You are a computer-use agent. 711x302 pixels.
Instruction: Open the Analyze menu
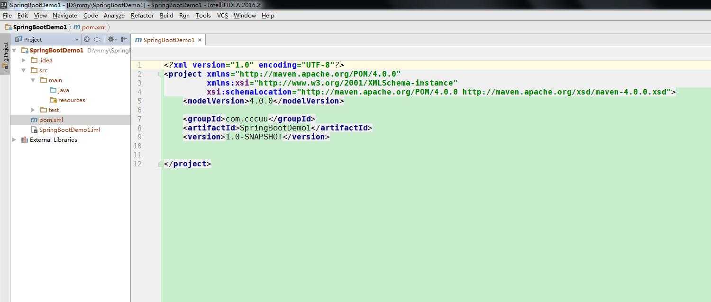[x=114, y=15]
